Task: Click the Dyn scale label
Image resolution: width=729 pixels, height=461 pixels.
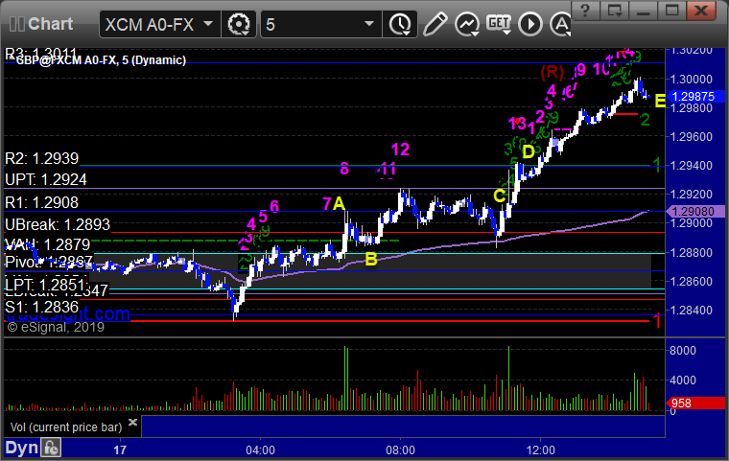Action: [x=21, y=448]
